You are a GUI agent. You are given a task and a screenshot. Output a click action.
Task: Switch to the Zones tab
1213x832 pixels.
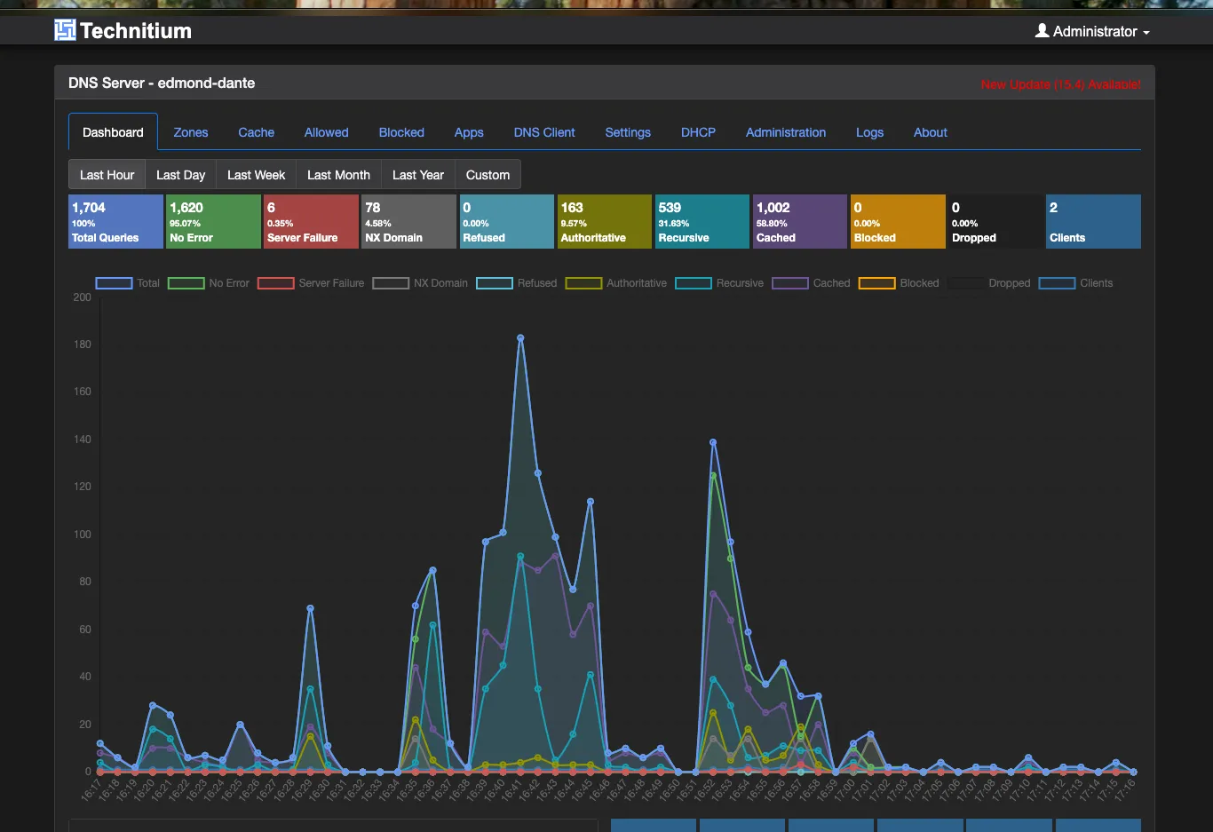point(191,132)
